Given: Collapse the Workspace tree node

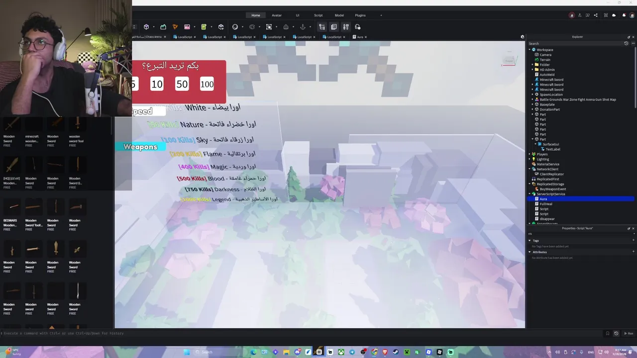Looking at the screenshot, I should tap(530, 50).
